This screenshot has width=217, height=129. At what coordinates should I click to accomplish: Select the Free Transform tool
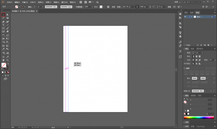[7, 39]
